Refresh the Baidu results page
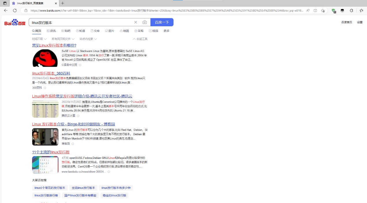The width and height of the screenshot is (367, 203). [15, 10]
